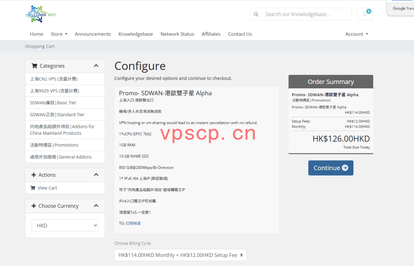Click the arrow icon in Continue button
This screenshot has height=266, width=414.
345,168
